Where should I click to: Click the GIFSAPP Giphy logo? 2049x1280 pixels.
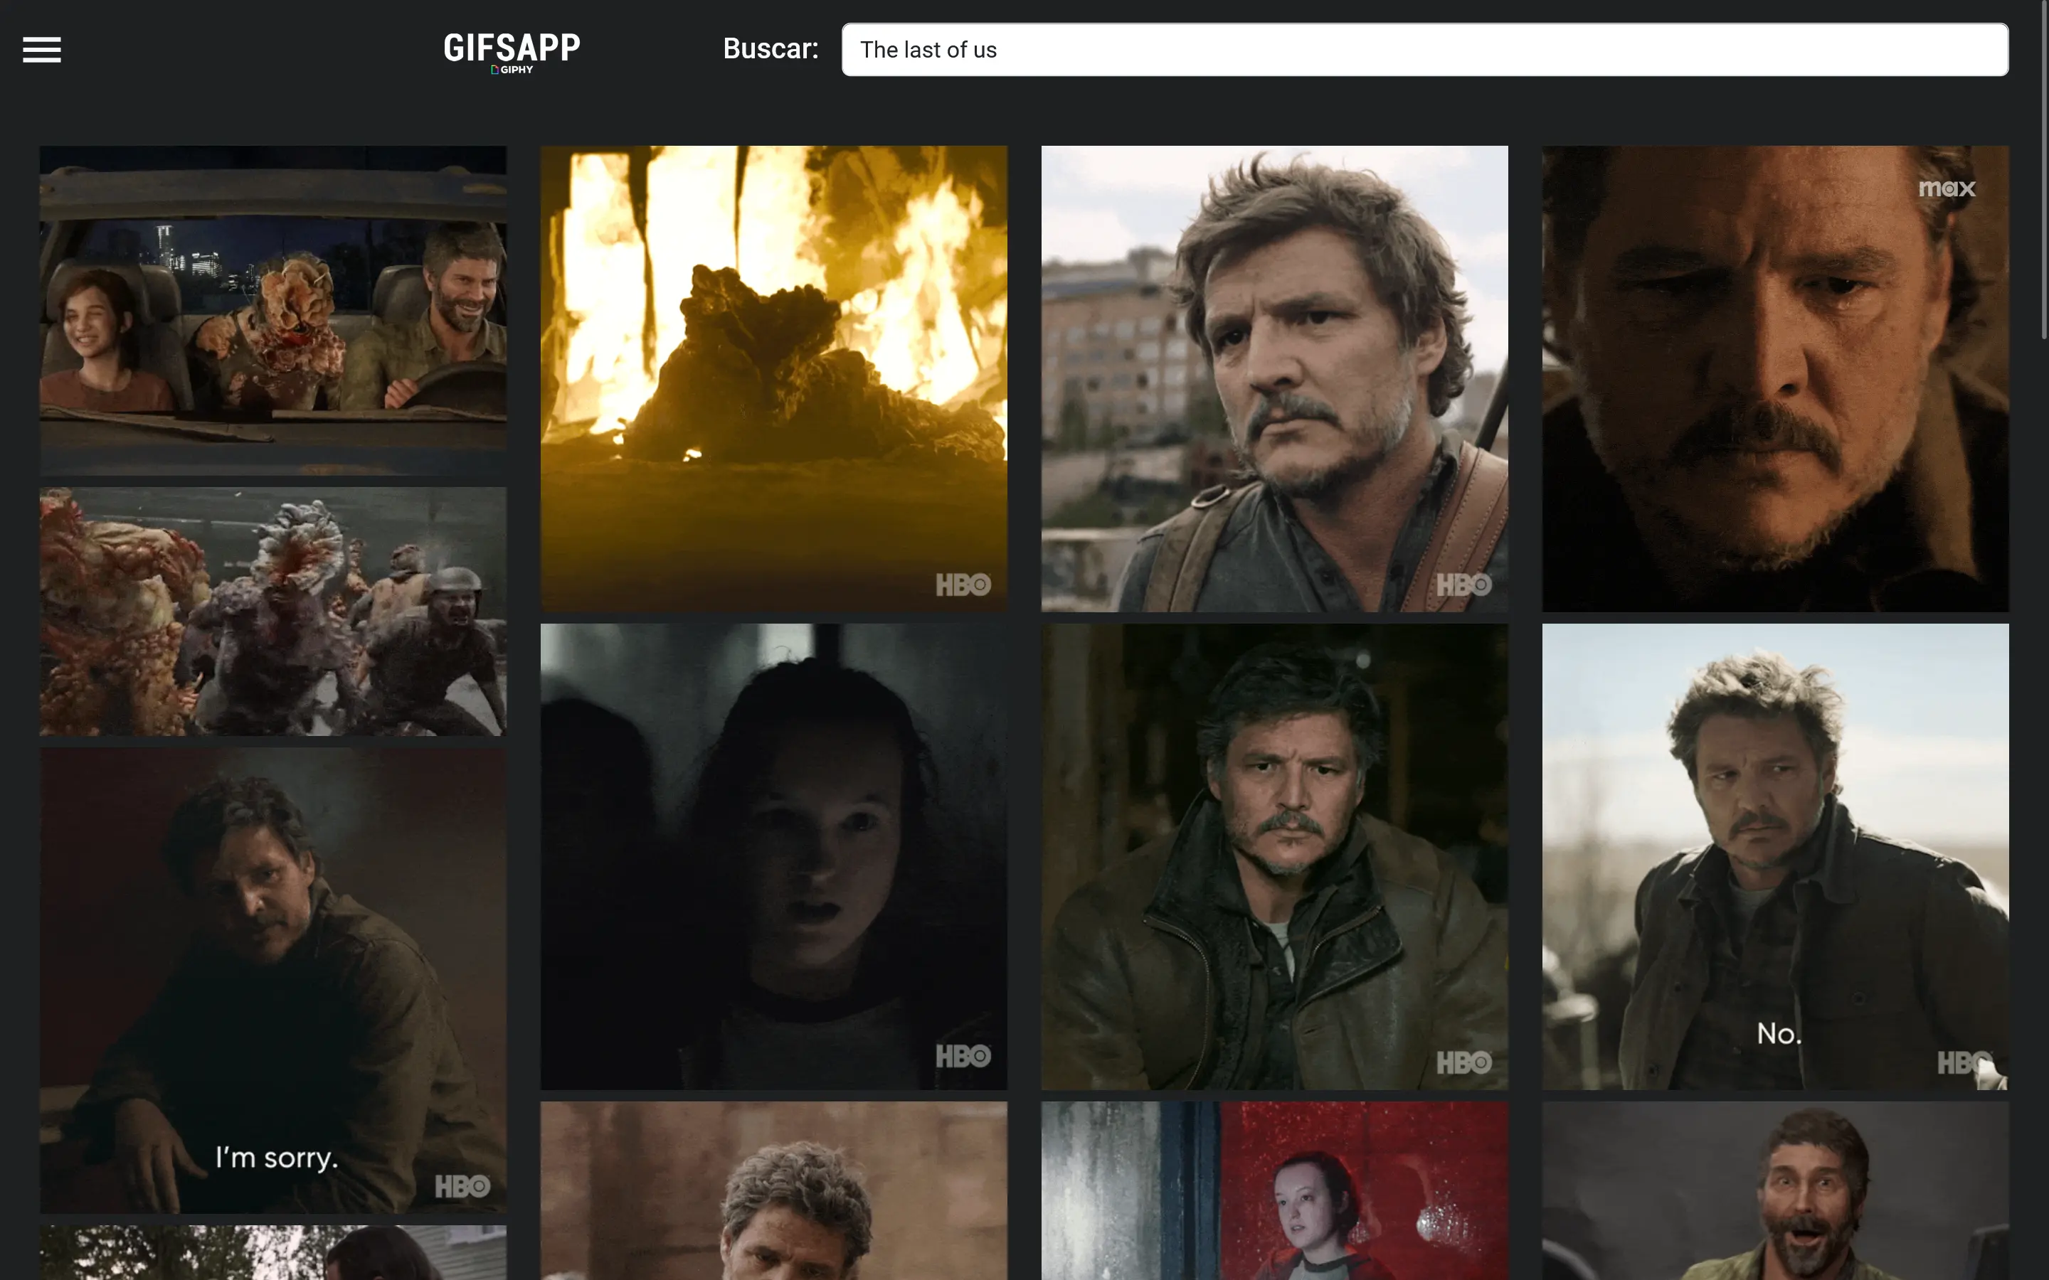512,52
